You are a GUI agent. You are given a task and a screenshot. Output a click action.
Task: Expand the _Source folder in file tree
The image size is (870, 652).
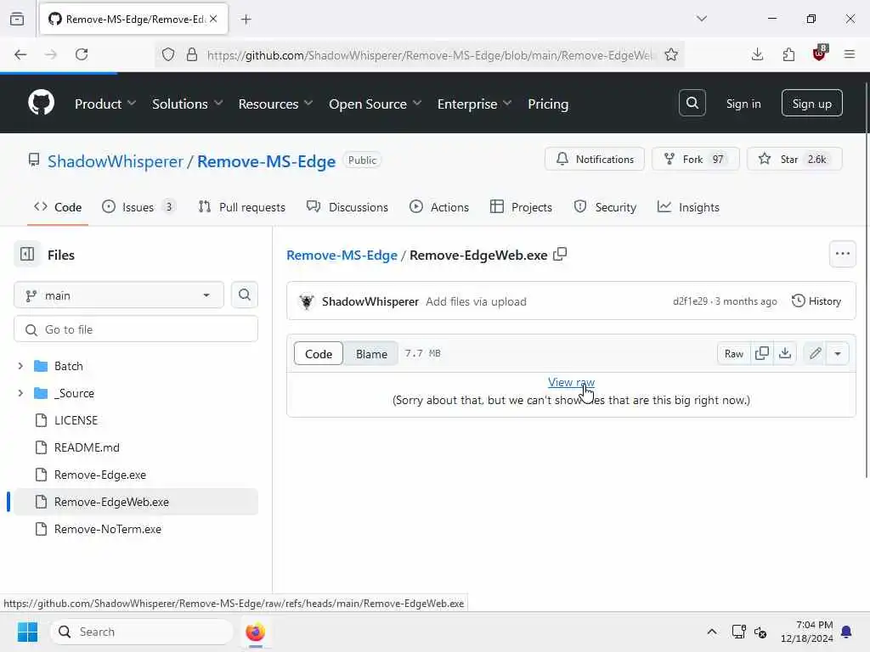click(x=20, y=393)
